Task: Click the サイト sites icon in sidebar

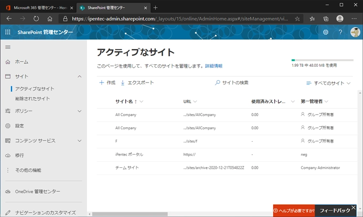Action: (8, 76)
